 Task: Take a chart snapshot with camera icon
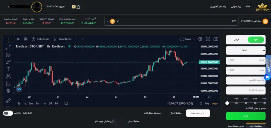(216, 39)
